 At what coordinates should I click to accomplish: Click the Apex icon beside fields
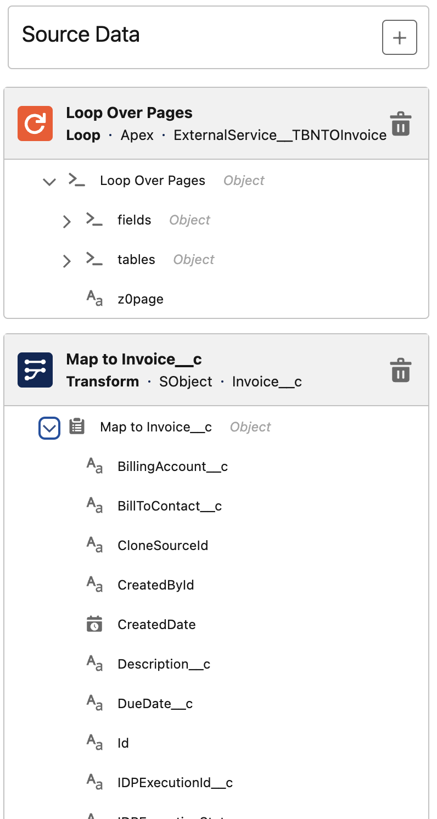click(94, 220)
